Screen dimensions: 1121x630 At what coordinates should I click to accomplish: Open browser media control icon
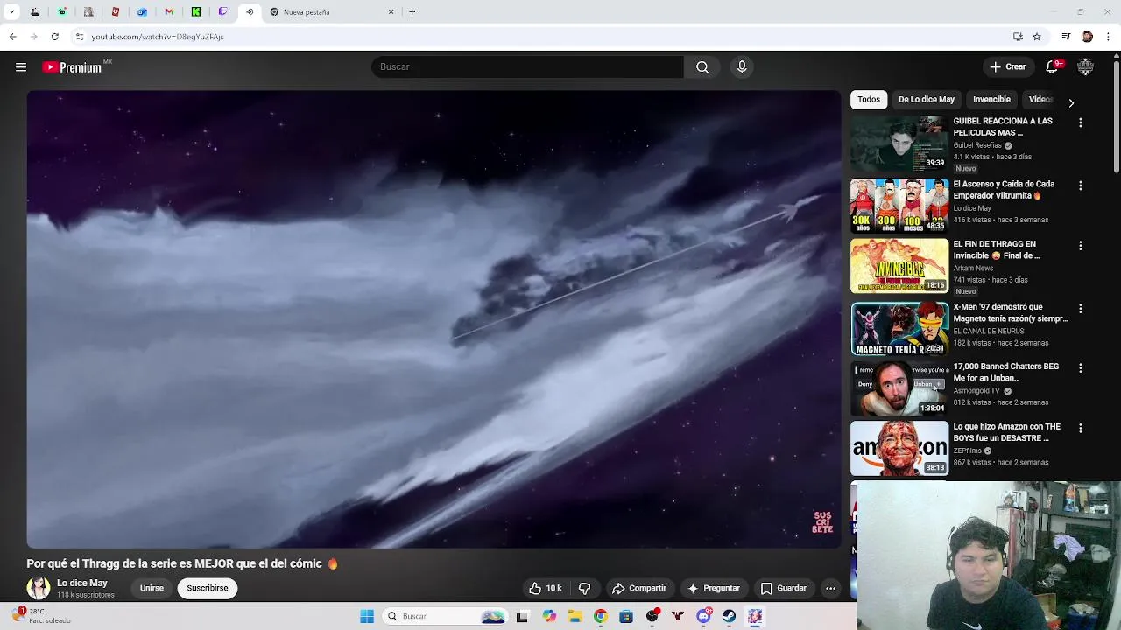[1066, 37]
